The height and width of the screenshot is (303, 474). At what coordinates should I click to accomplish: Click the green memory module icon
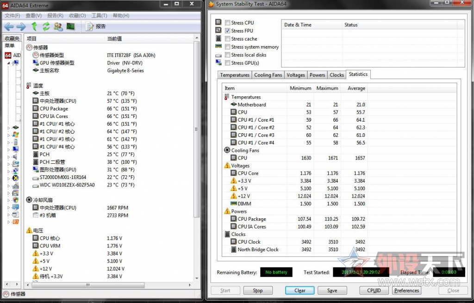[x=218, y=46]
